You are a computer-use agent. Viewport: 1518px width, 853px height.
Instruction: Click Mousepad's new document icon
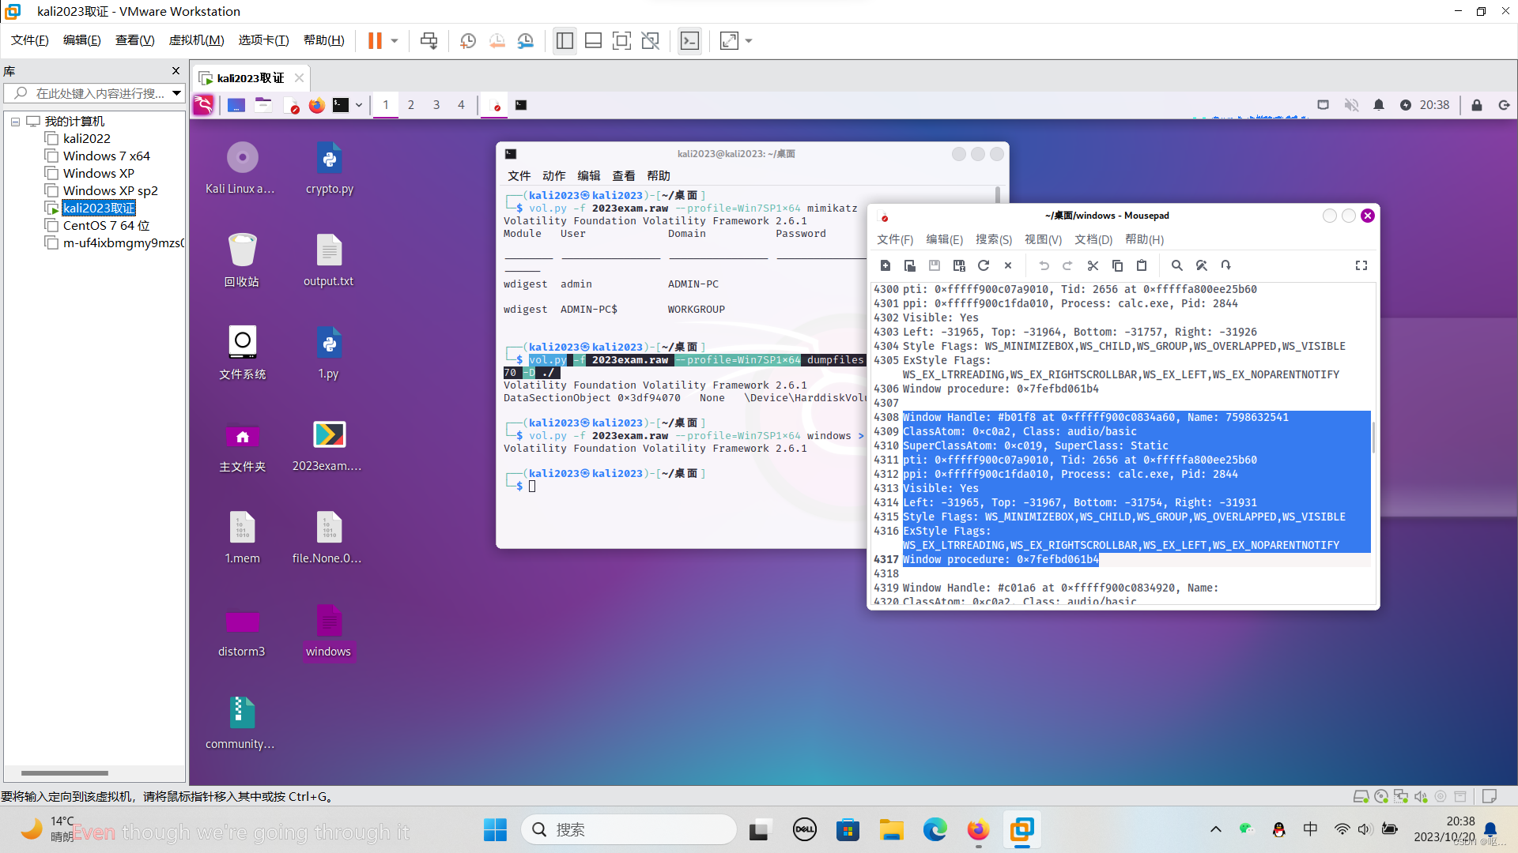[x=885, y=265]
